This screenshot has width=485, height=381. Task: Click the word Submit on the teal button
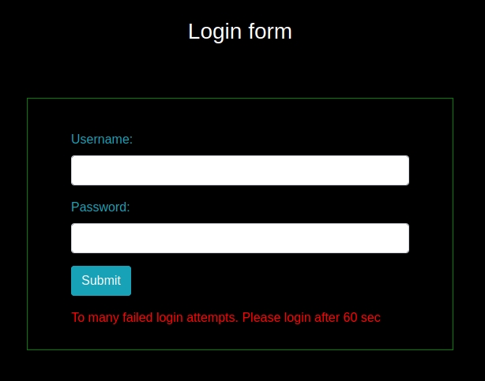point(101,281)
